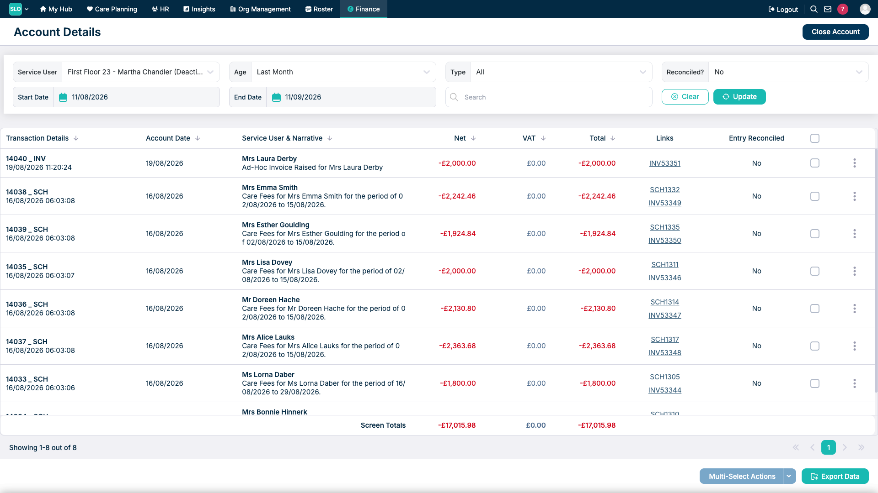Open the End Date calendar icon

276,97
